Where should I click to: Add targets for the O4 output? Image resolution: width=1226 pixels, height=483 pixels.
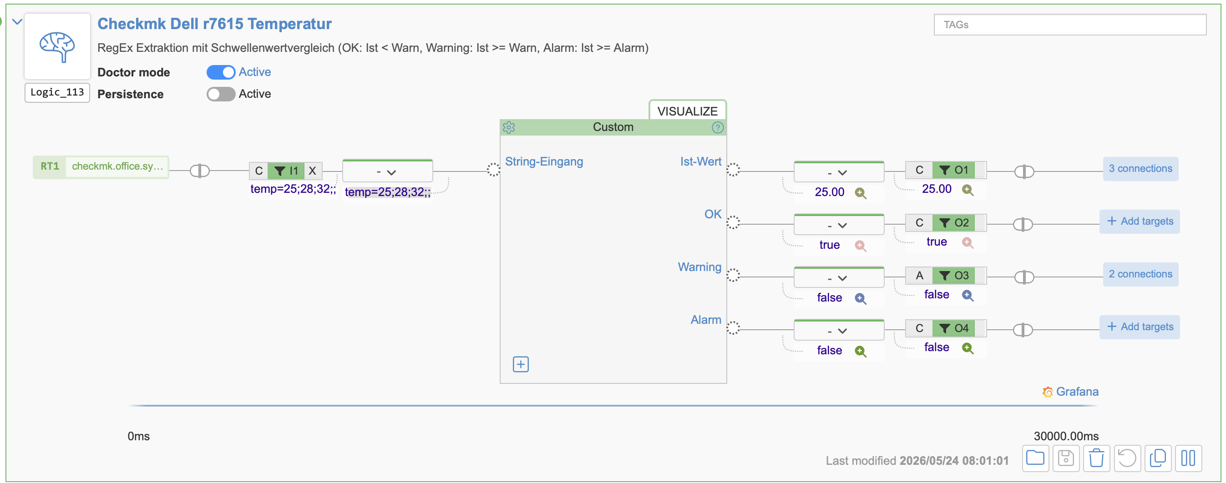point(1140,327)
